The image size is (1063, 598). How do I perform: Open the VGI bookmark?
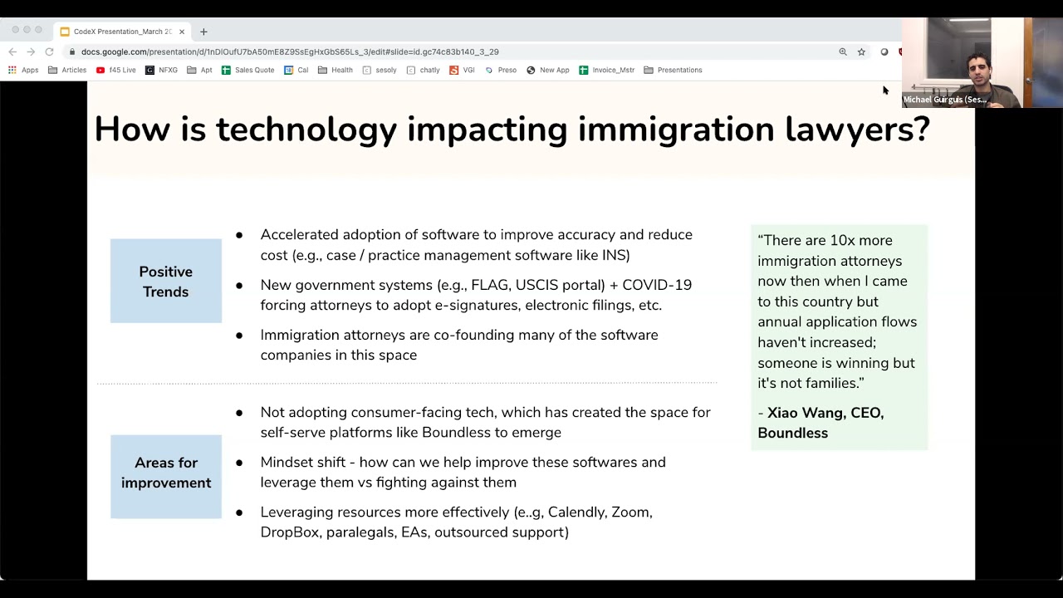462,70
